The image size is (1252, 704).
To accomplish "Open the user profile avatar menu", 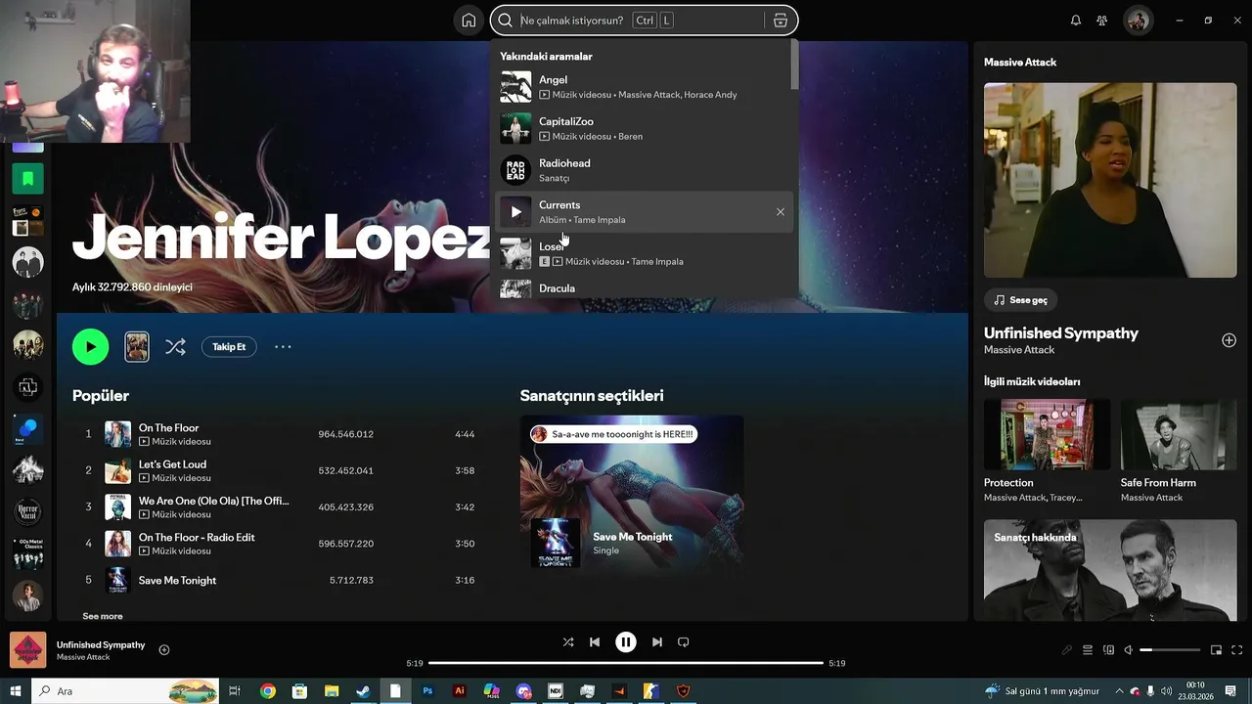I will tap(1138, 21).
